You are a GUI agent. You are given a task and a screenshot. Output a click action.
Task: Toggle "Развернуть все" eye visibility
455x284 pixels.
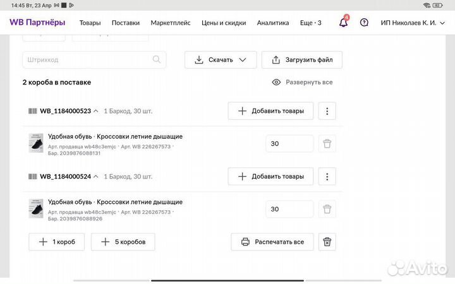click(x=276, y=82)
